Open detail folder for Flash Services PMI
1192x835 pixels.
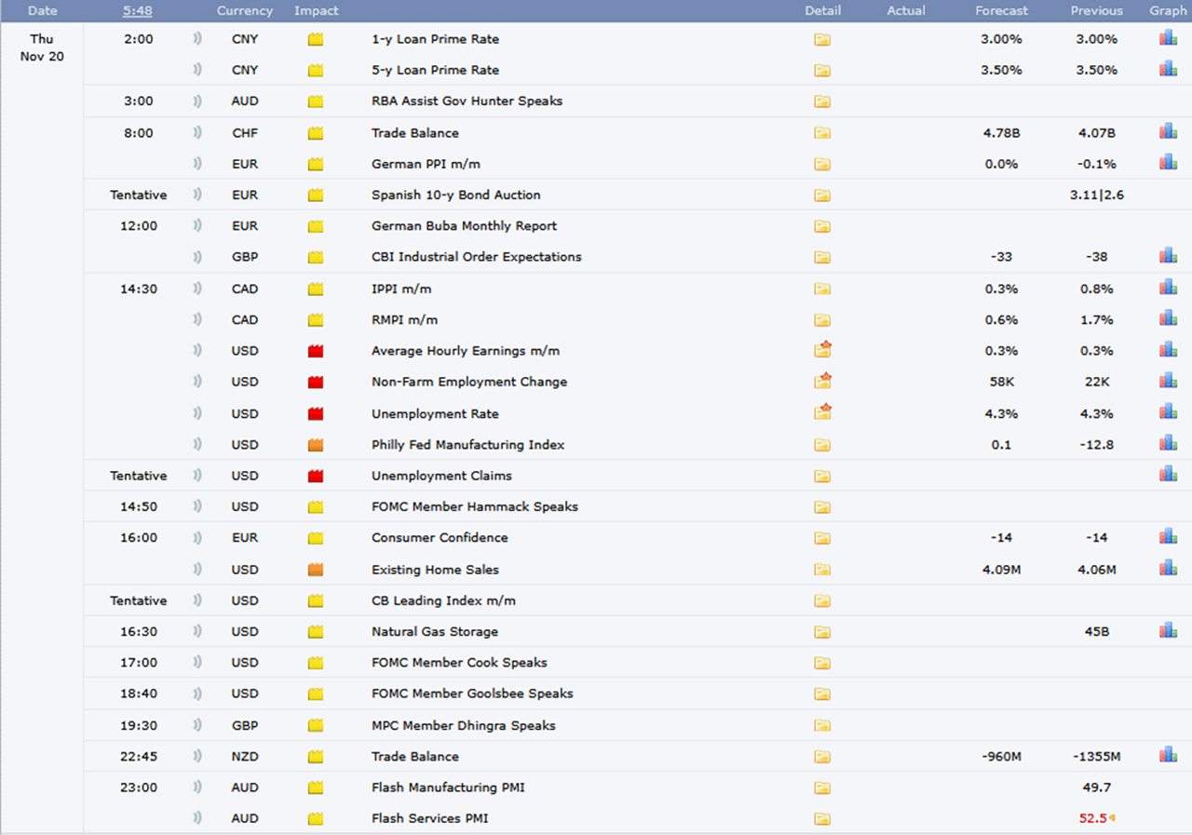click(821, 819)
